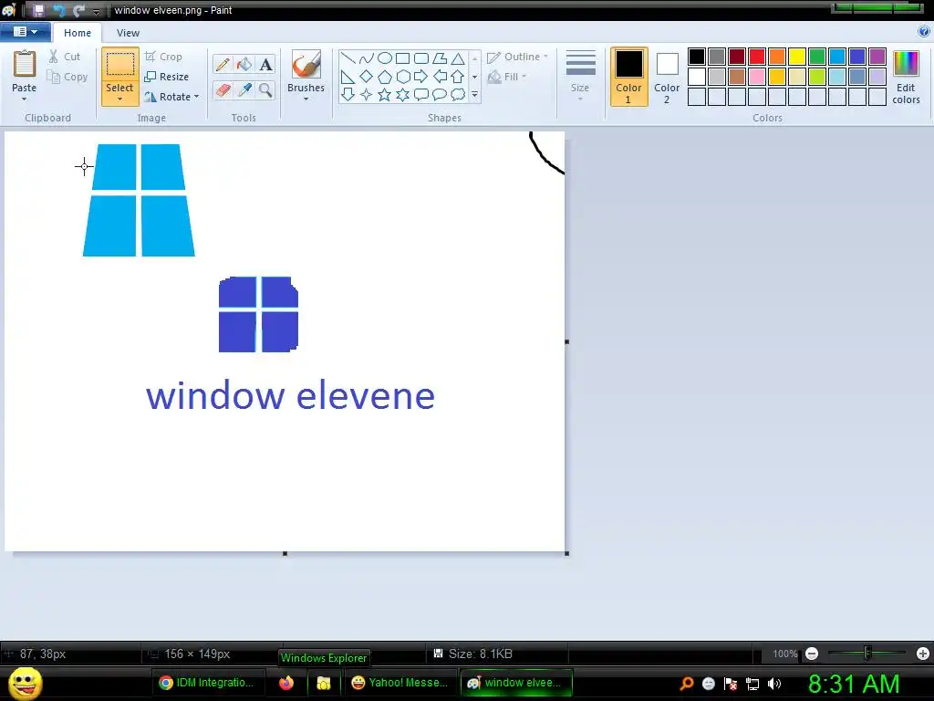
Task: Select the Pencil tool
Action: coord(223,65)
